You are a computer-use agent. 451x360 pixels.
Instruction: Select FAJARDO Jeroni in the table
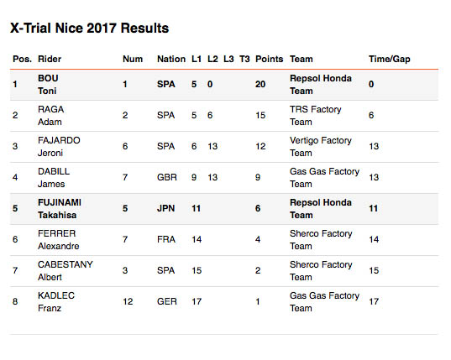click(x=59, y=147)
